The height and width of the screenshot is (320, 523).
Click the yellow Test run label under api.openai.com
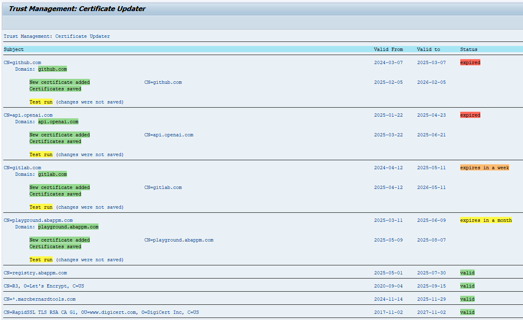pos(41,154)
